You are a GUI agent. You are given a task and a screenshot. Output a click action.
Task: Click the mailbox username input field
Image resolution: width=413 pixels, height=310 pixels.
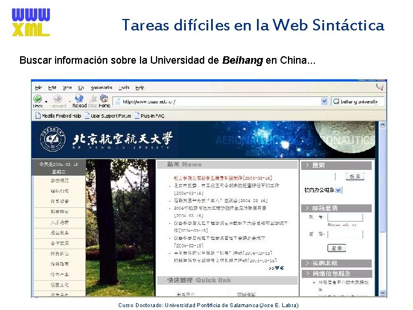coord(345,218)
